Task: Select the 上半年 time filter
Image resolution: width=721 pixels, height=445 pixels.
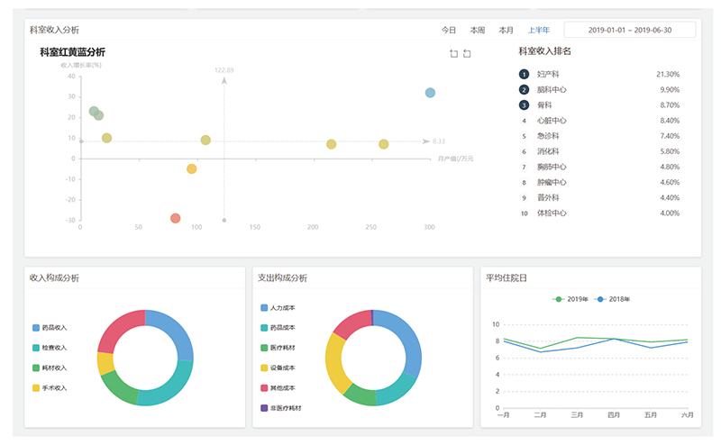Action: [538, 31]
